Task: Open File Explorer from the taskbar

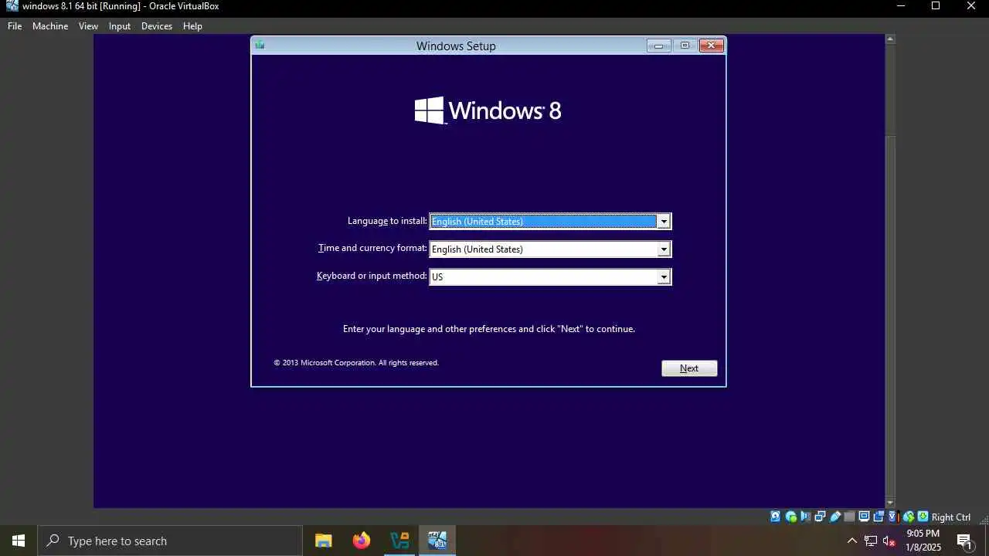Action: click(x=324, y=541)
